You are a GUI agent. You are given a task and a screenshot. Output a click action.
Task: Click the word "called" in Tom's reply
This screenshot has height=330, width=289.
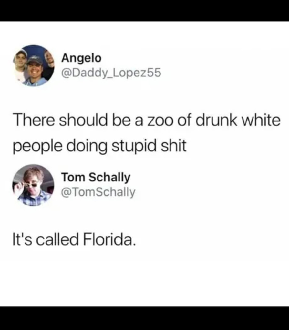(x=57, y=239)
